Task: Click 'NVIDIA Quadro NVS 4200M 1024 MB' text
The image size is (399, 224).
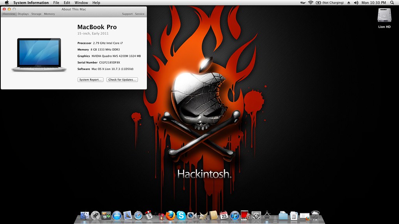Action: pyautogui.click(x=116, y=56)
